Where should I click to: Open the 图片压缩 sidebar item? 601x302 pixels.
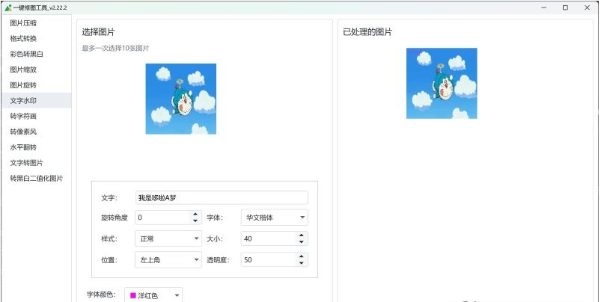pos(36,23)
